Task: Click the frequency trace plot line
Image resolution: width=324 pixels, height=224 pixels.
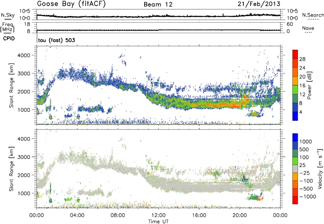Action: (x=158, y=30)
